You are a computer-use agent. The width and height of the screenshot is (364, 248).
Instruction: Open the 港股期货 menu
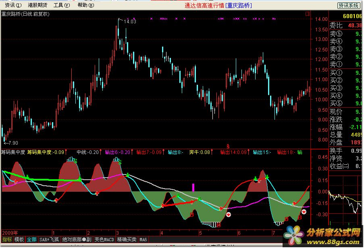37,5
